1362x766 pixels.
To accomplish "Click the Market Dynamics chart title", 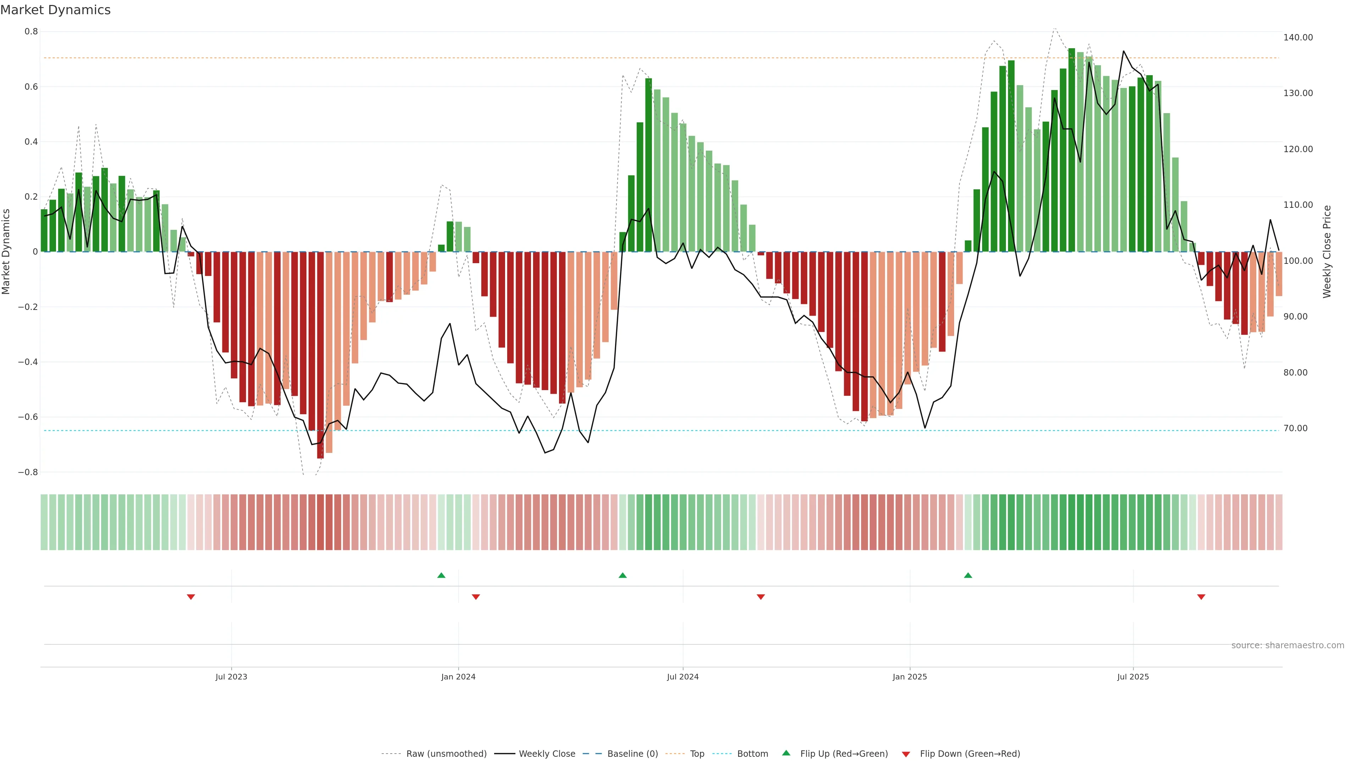I will point(56,10).
